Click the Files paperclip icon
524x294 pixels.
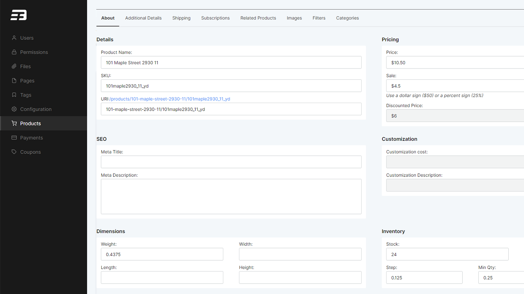(14, 66)
